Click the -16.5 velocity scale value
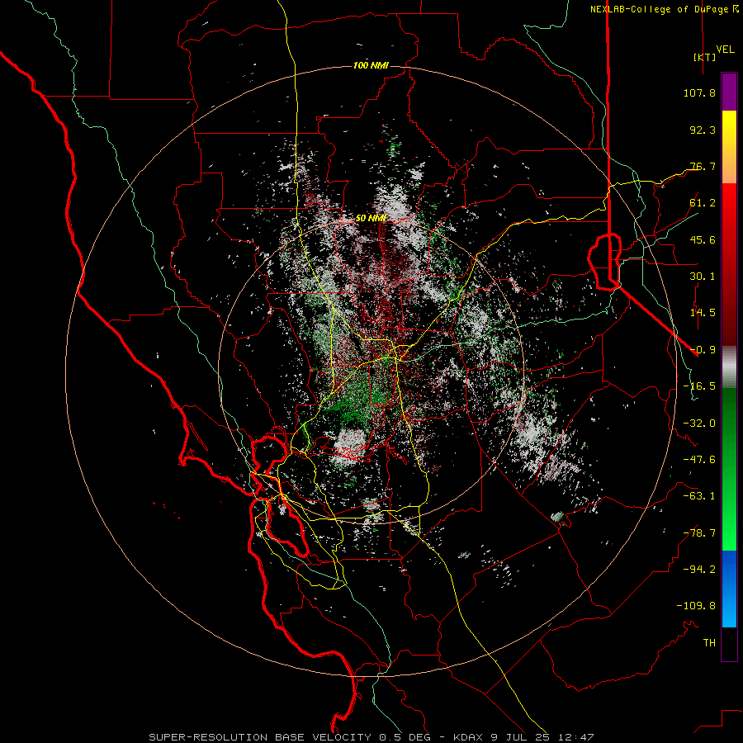 699,386
